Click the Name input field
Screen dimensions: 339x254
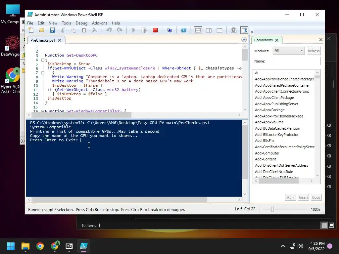297,61
